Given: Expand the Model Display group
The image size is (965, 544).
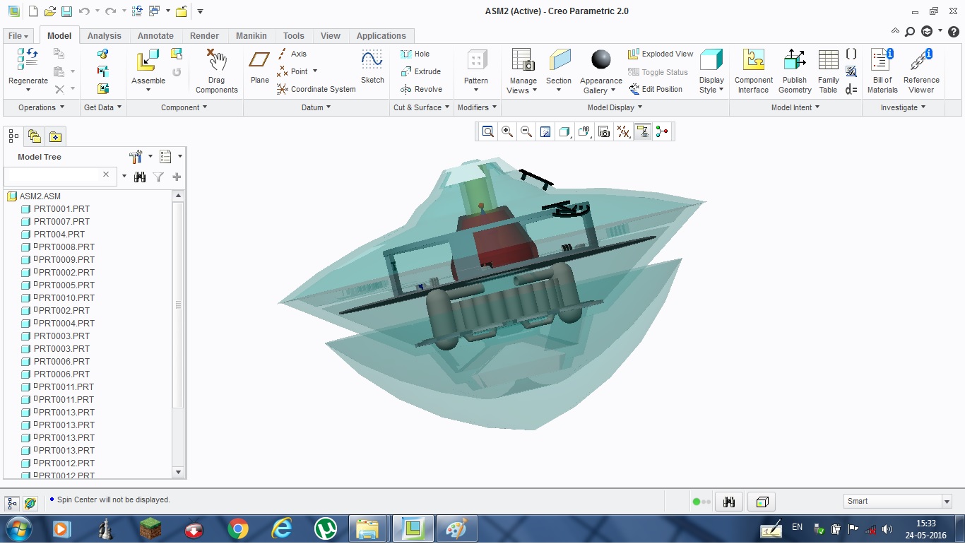Looking at the screenshot, I should coord(615,107).
